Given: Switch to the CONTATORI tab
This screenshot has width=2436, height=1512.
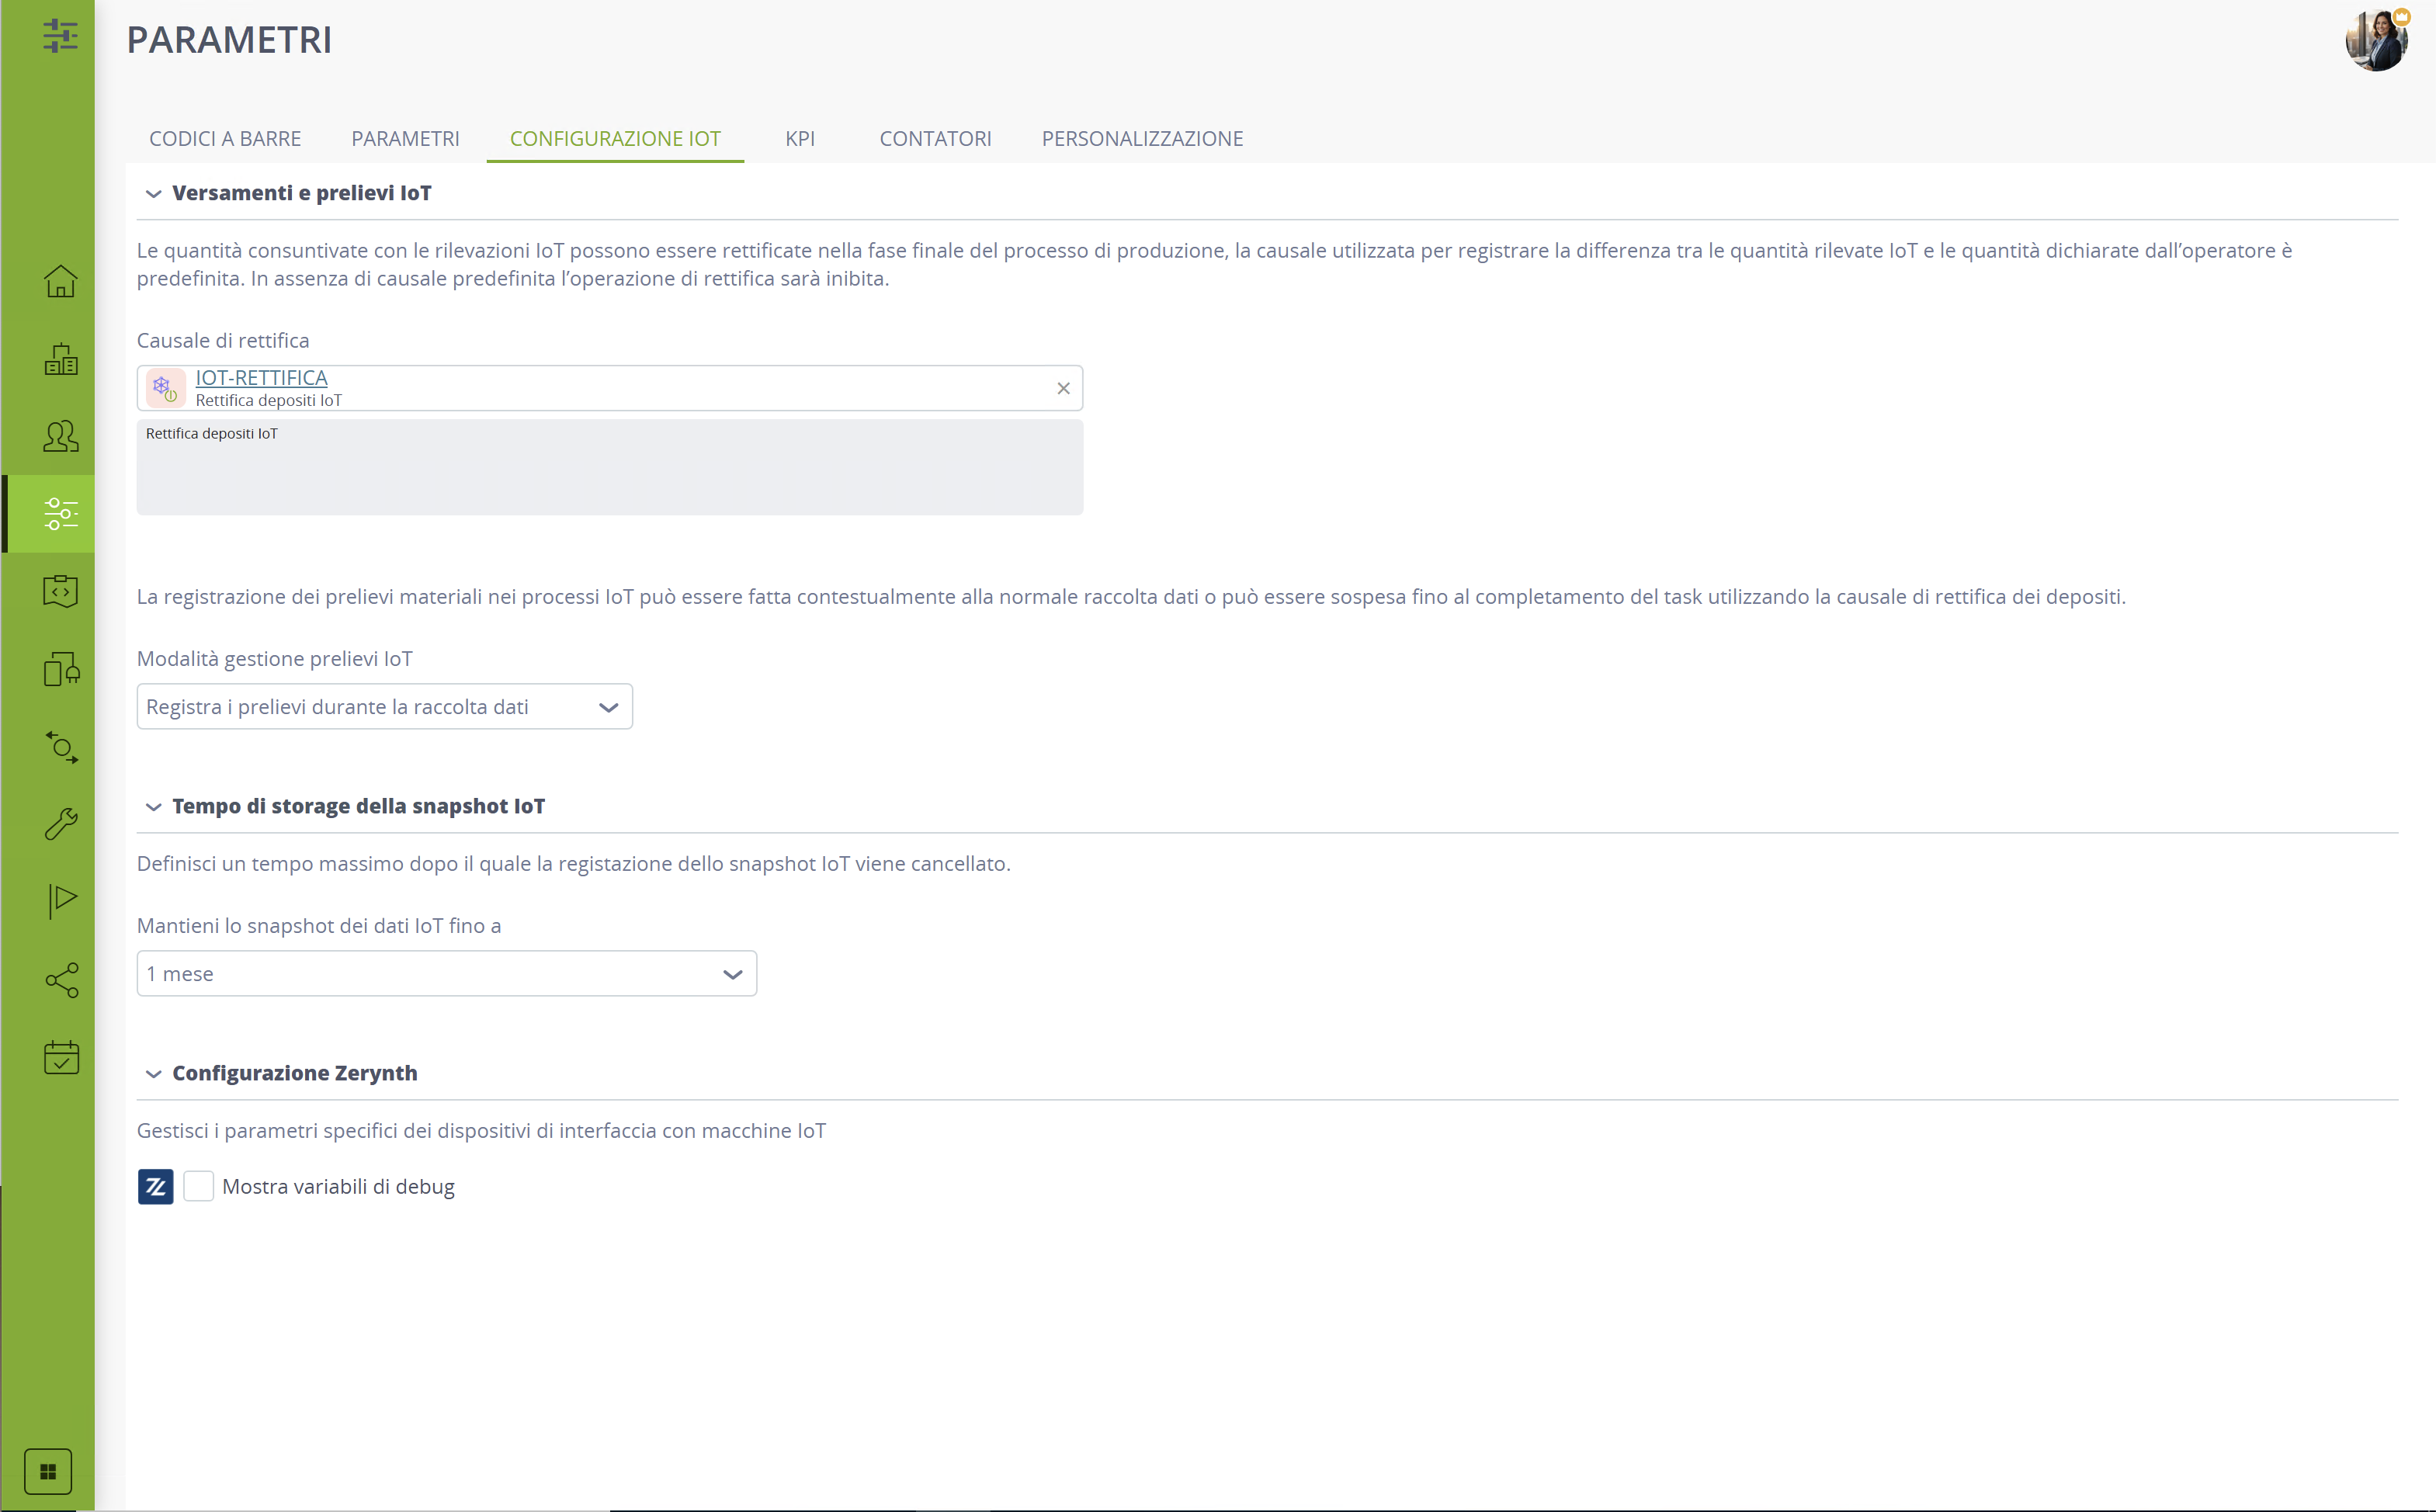Looking at the screenshot, I should click(935, 139).
